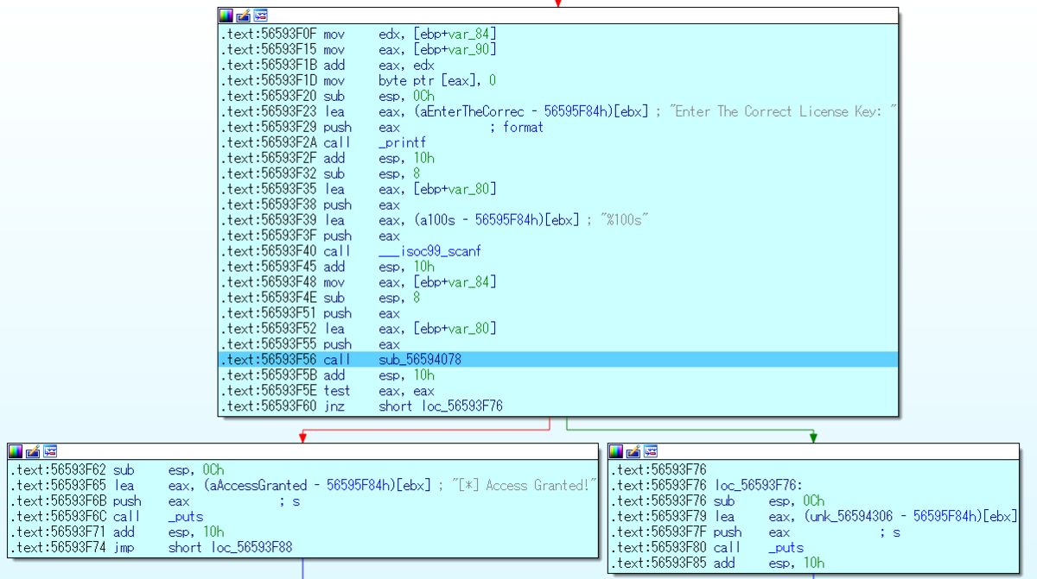Select the highlighted call sub_56594078 line

pyautogui.click(x=417, y=360)
